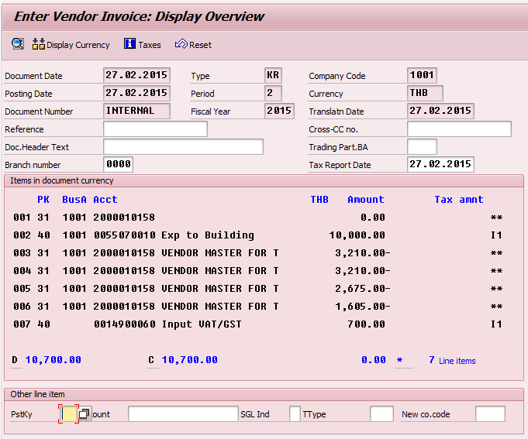Click the Choose detail magnifier icon
Screen dimensions: 528x439
[18, 44]
